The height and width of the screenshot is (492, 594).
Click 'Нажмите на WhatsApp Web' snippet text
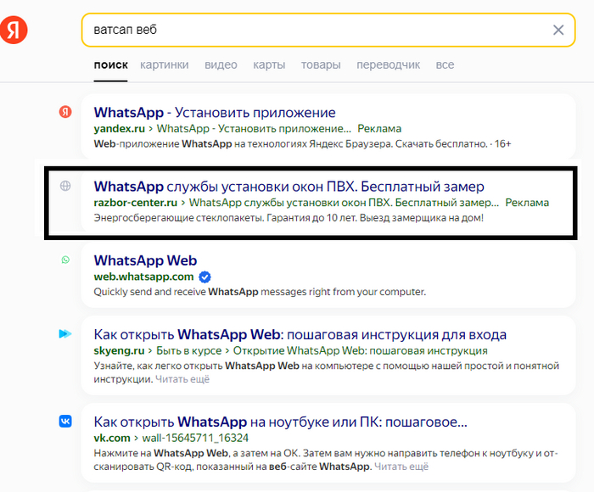point(326,460)
